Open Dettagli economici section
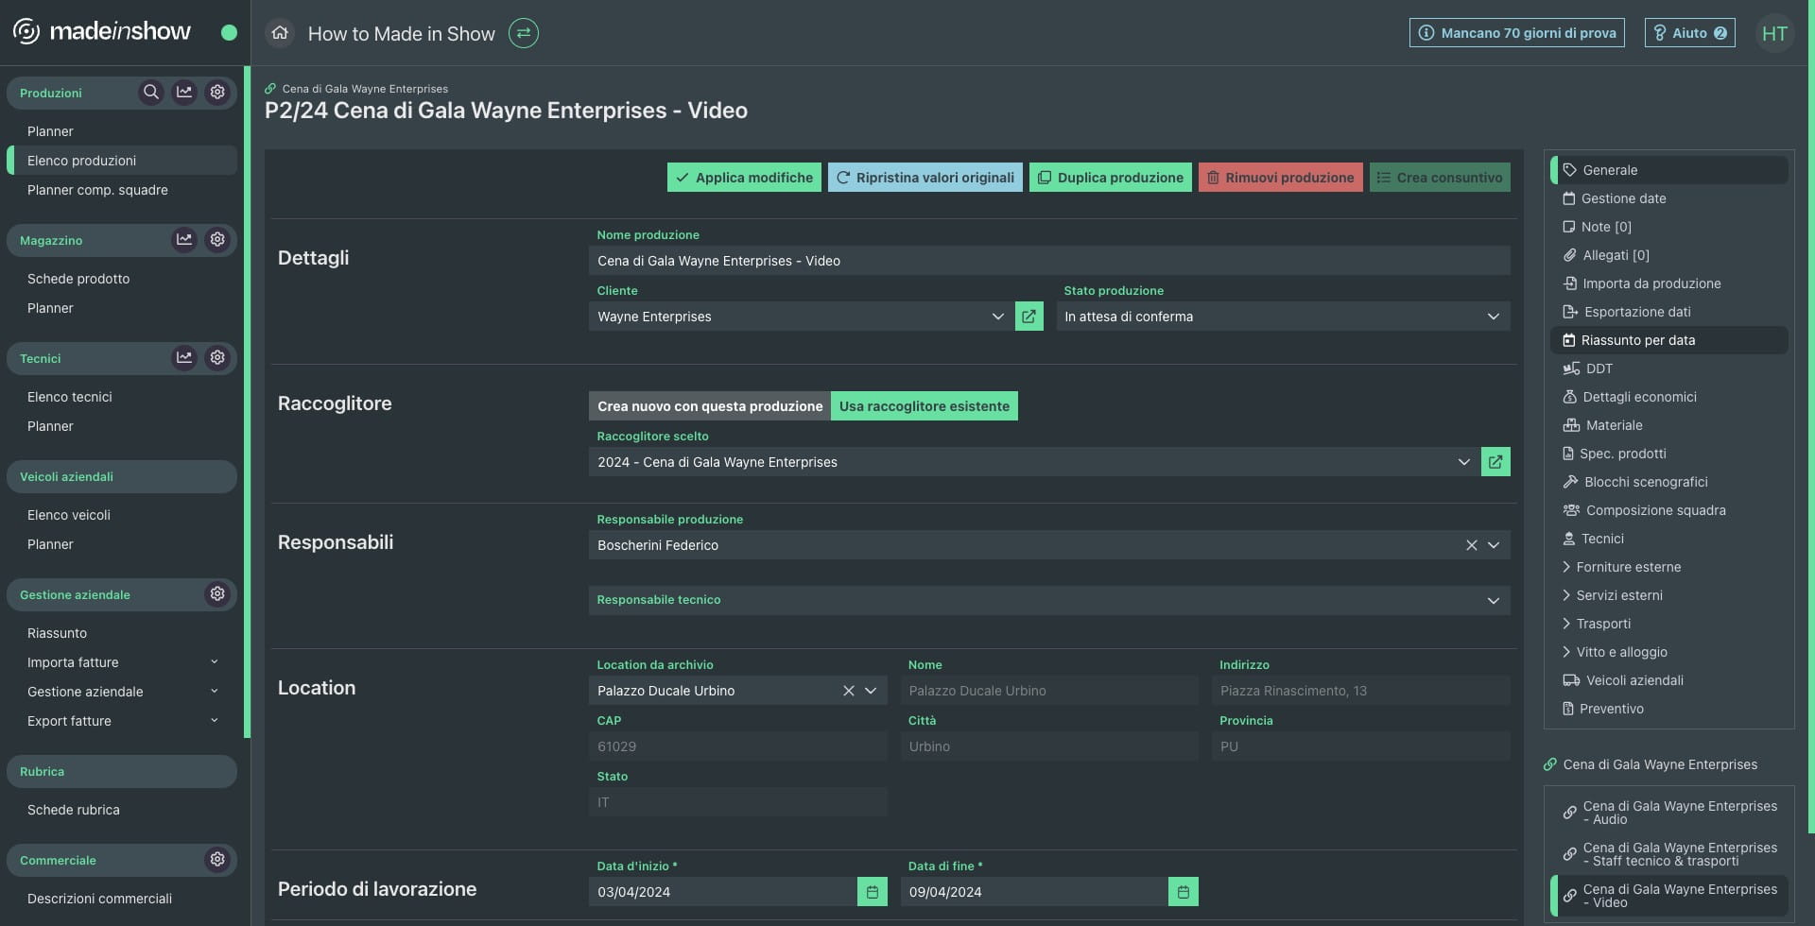Viewport: 1815px width, 926px height. pos(1668,397)
